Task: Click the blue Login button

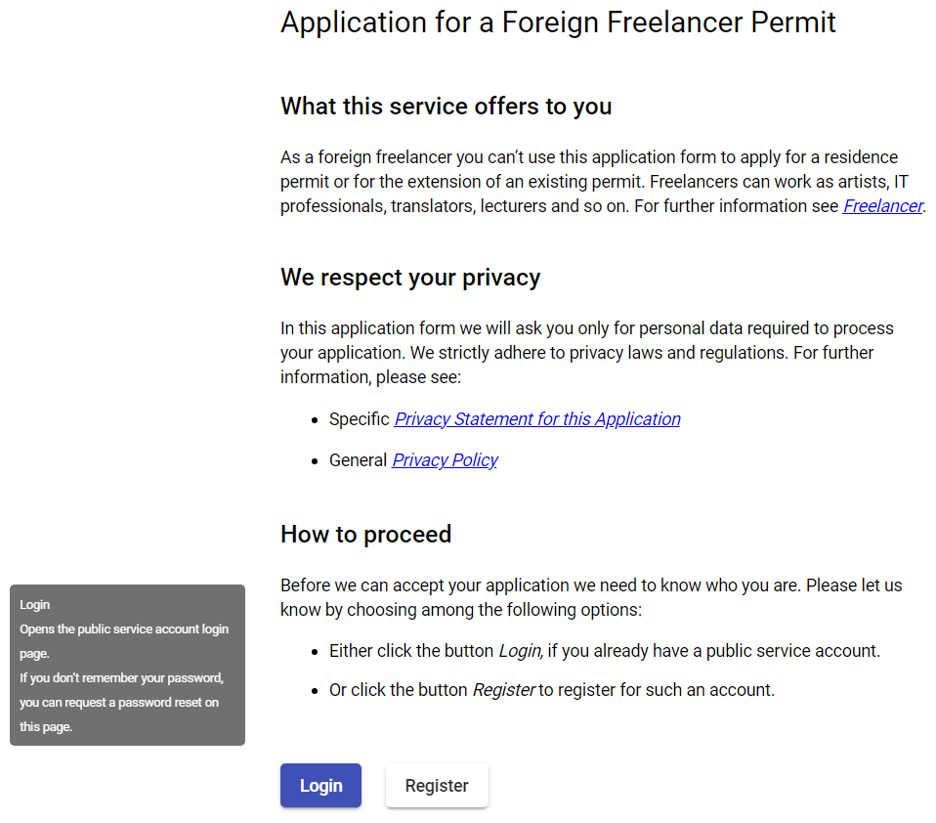Action: [x=320, y=785]
